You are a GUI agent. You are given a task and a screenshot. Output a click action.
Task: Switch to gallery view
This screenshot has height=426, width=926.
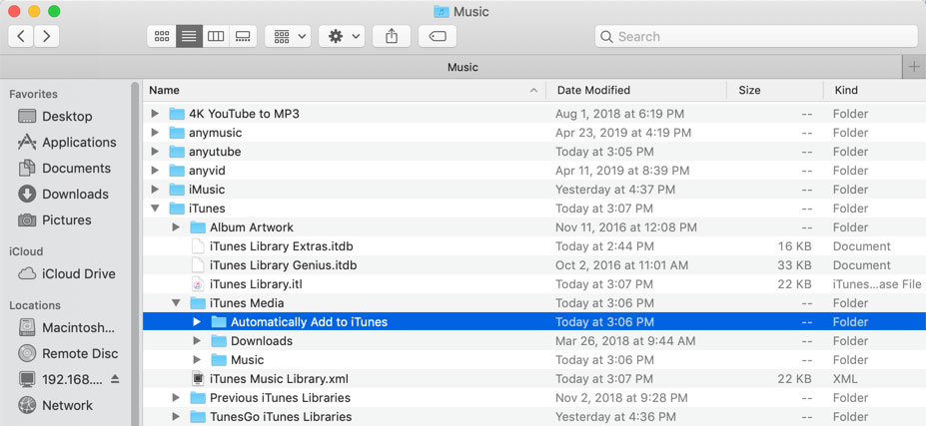coord(243,37)
